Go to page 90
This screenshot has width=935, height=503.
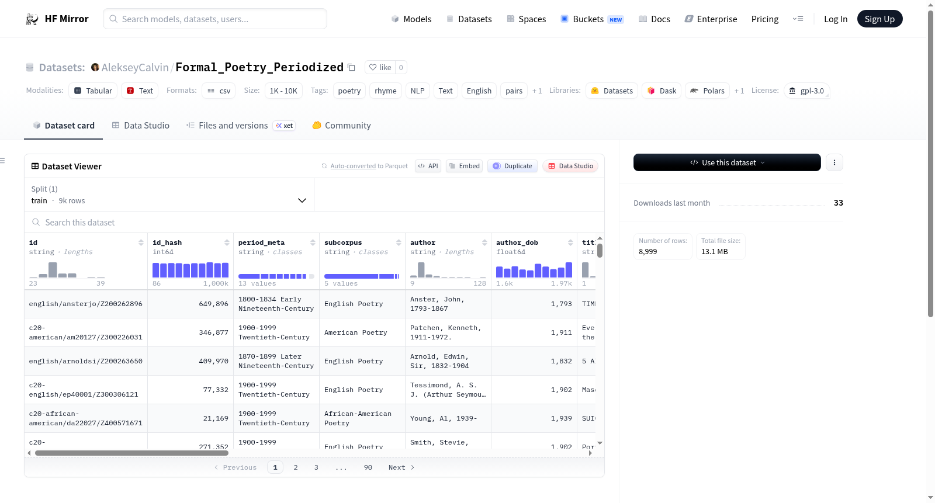pyautogui.click(x=368, y=467)
